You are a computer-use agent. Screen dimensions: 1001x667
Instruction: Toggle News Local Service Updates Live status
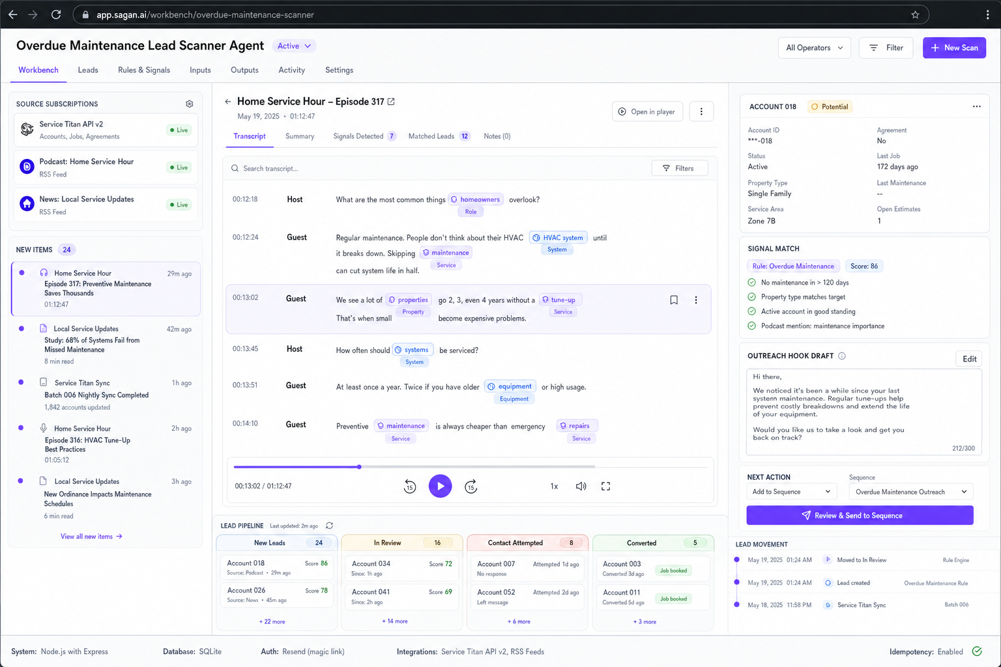point(179,205)
